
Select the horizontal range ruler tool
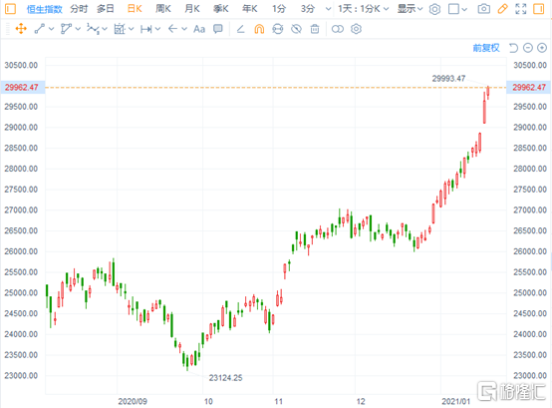click(146, 29)
